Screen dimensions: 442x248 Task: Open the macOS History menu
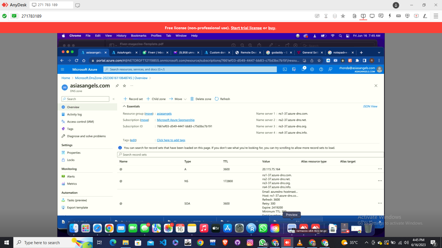(x=121, y=36)
